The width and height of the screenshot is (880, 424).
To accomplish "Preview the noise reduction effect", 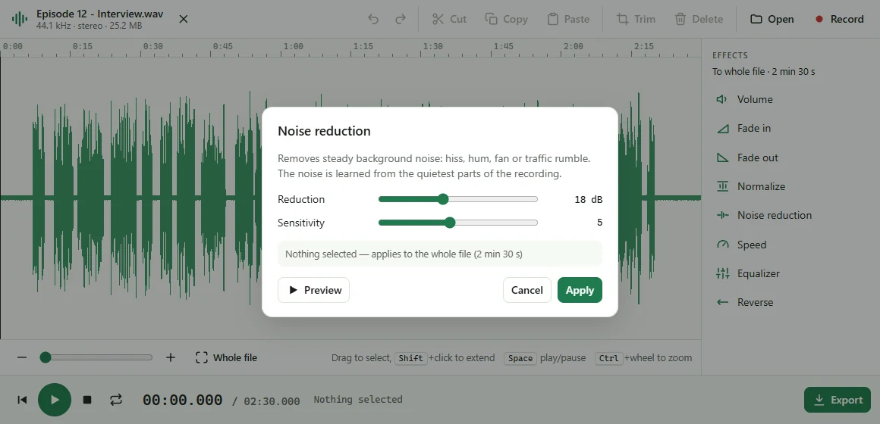I will pos(314,290).
